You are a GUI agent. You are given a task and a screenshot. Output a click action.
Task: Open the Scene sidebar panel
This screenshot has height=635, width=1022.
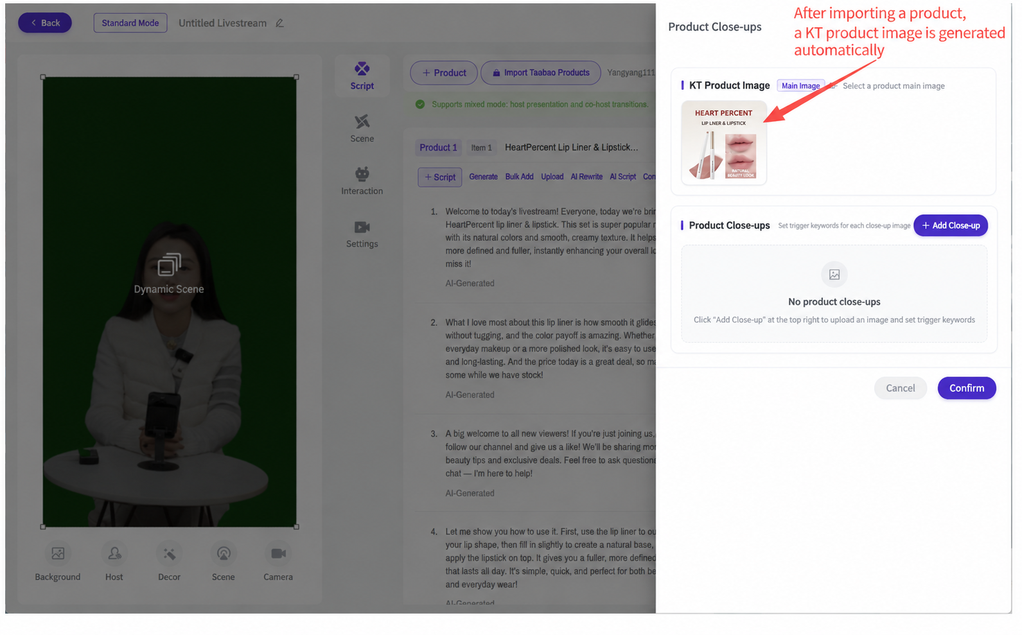click(x=362, y=128)
